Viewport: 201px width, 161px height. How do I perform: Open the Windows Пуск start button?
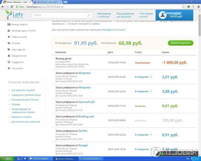pos(7,159)
